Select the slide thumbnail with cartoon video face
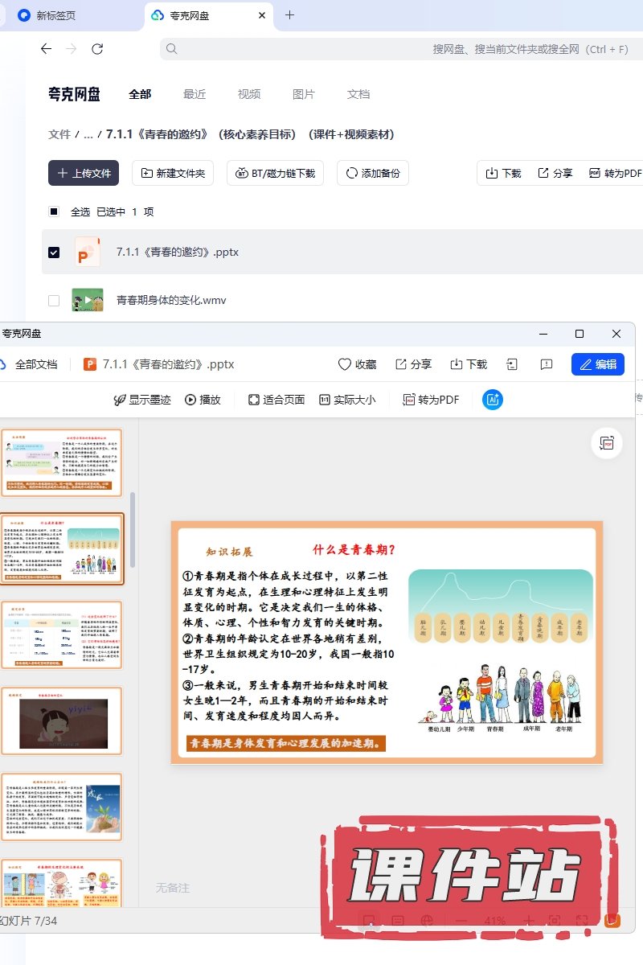 point(62,721)
